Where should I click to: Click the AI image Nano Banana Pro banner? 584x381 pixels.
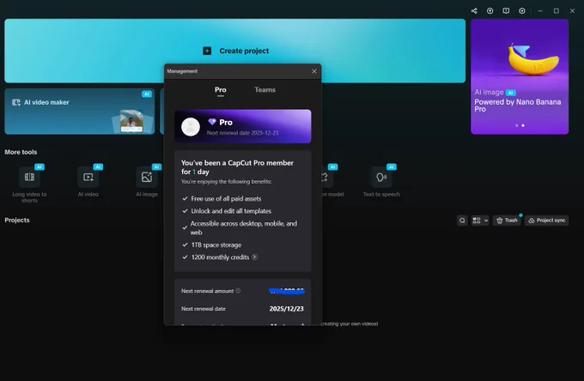pos(520,76)
